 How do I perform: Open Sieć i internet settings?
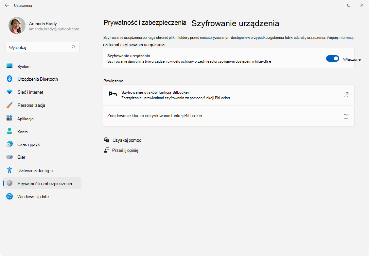(30, 92)
